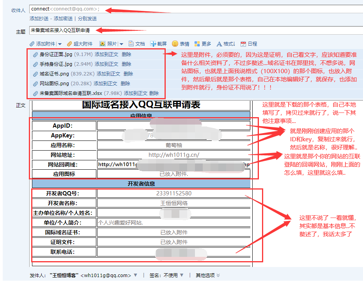This screenshot has width=363, height=281.
Task: Add 未备案国际域名申请互联.xlsx to body
Action: point(136,93)
